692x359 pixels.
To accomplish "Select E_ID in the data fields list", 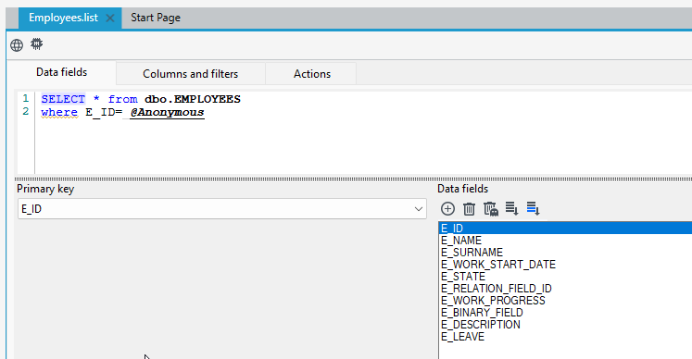I will coord(565,228).
